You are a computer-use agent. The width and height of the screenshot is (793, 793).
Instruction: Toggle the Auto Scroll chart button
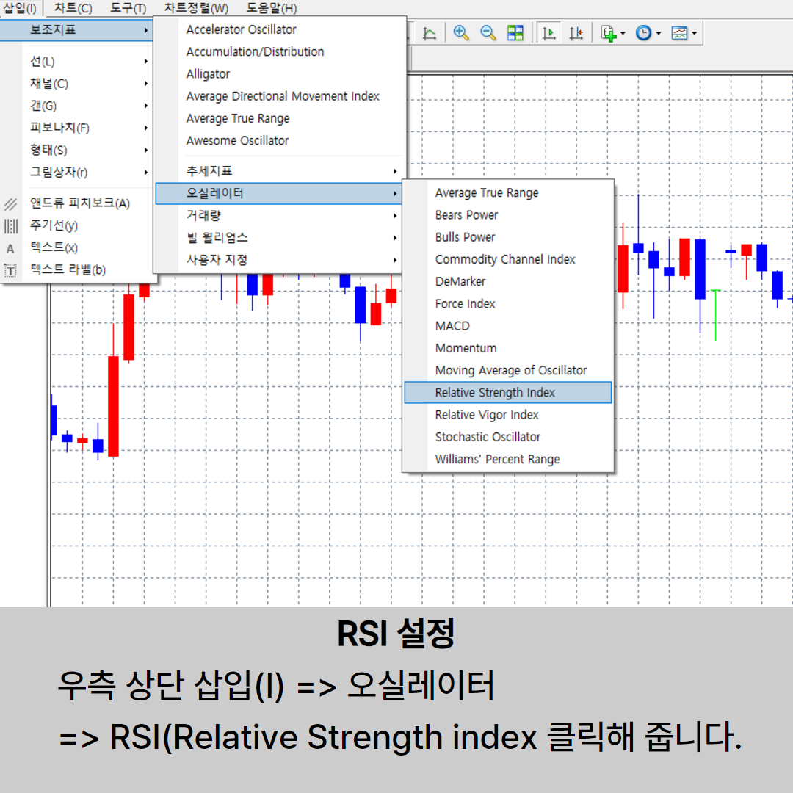[x=548, y=33]
